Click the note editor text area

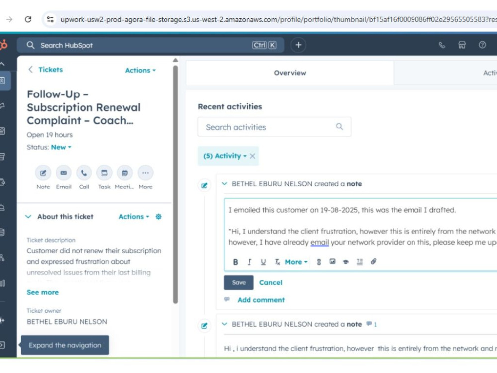(x=360, y=226)
